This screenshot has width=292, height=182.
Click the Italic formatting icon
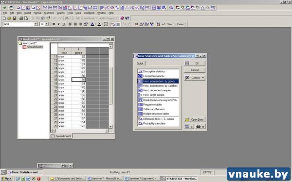[x=58, y=24]
